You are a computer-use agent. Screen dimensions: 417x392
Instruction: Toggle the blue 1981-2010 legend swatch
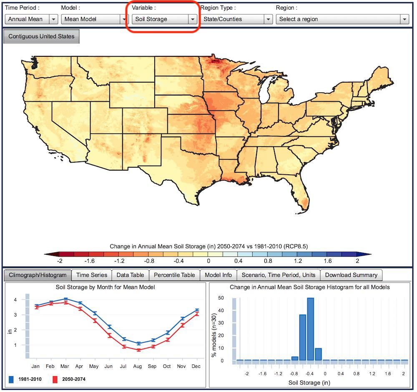(11, 379)
